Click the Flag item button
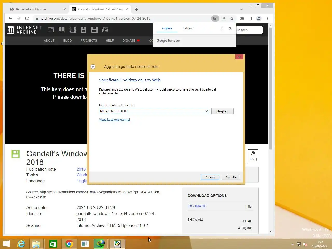The height and width of the screenshot is (249, 332). (253, 156)
